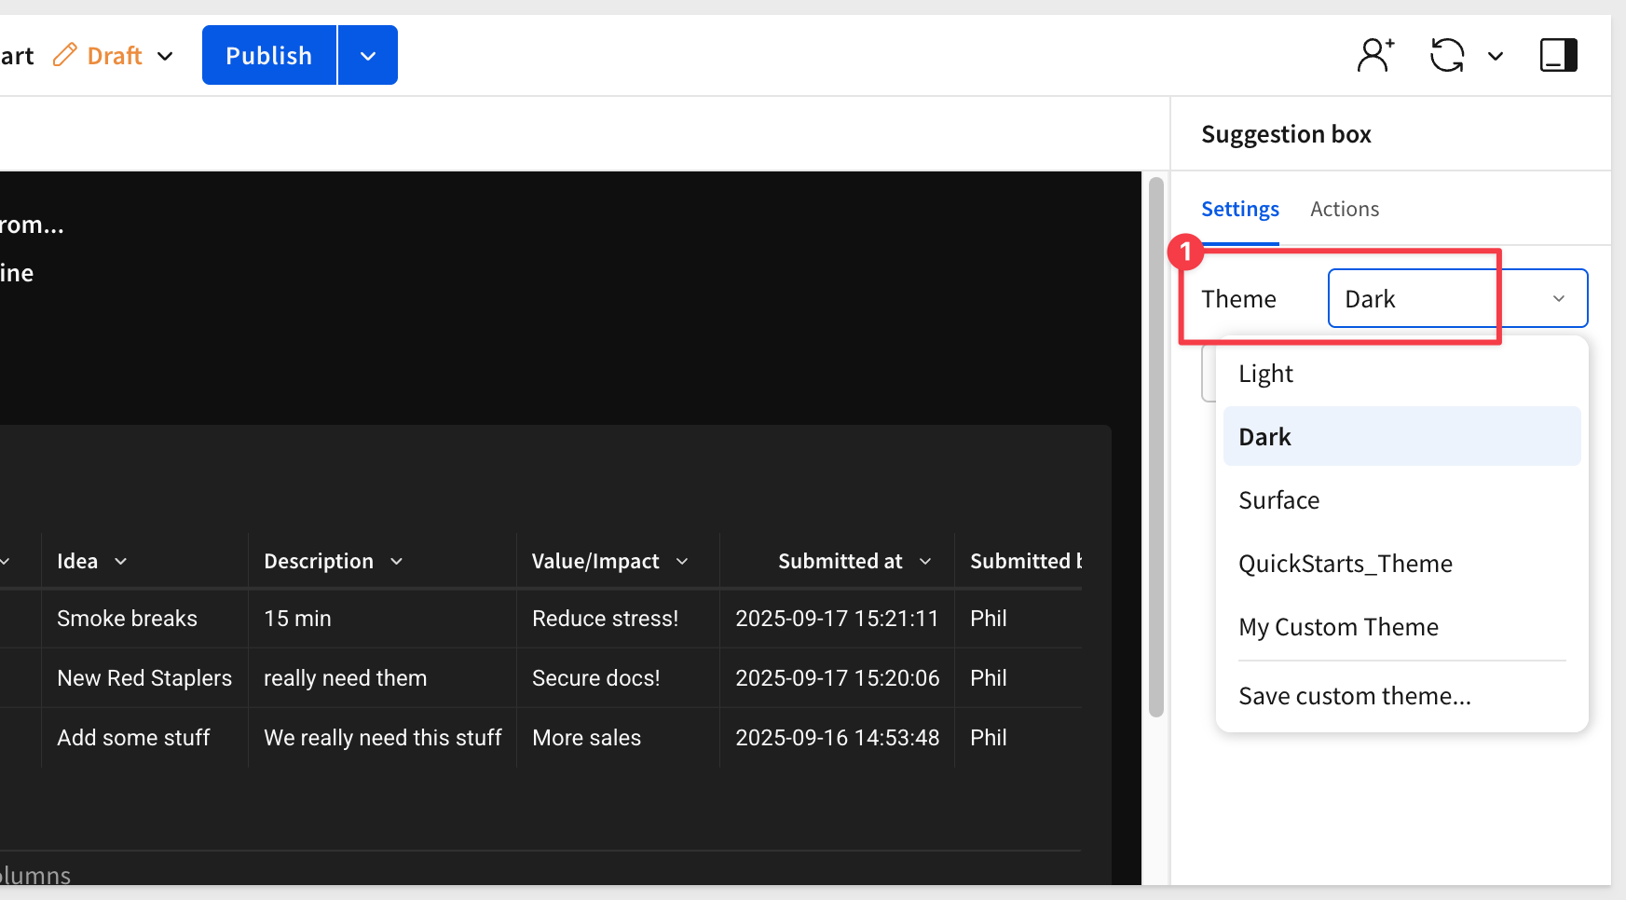Click Save custom theme... option
The width and height of the screenshot is (1626, 900).
tap(1354, 696)
